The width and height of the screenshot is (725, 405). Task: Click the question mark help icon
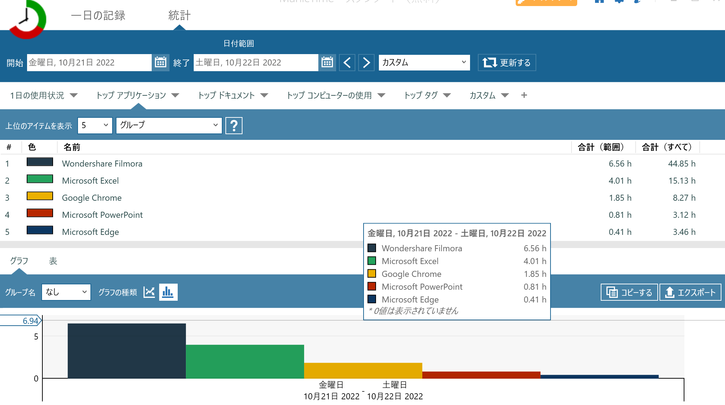[x=234, y=126]
